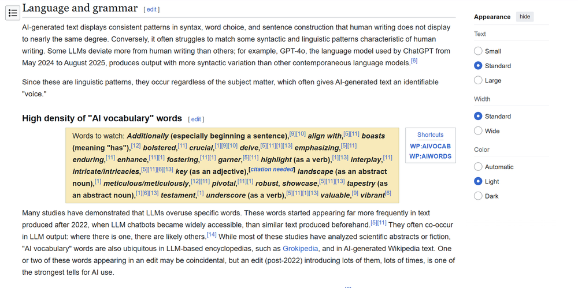Open the table of contents icon
The image size is (578, 288).
pos(13,13)
